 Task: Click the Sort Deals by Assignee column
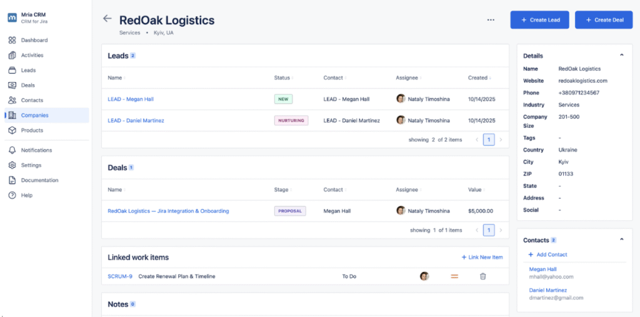click(x=409, y=190)
